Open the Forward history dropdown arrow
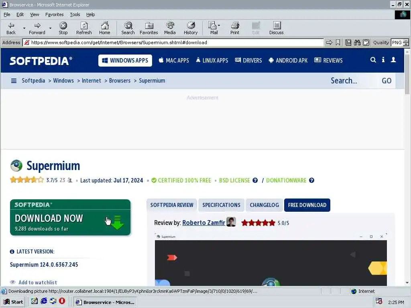The image size is (411, 308). pyautogui.click(x=50, y=28)
